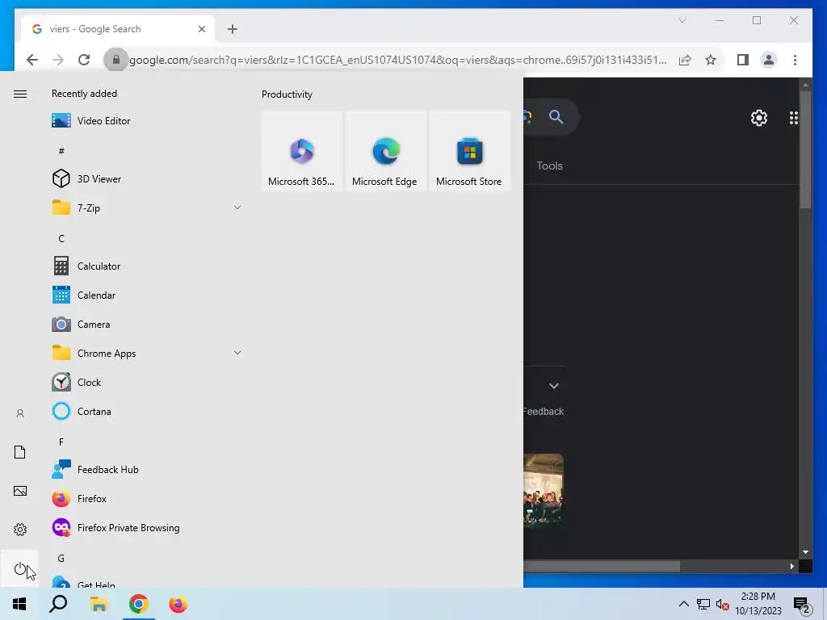
Task: Go back in Chrome
Action: pos(32,60)
